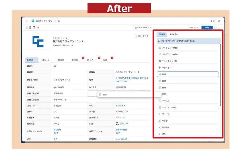The height and width of the screenshot is (154, 241).
Task: Click the back arrow icon
Action: click(x=27, y=21)
